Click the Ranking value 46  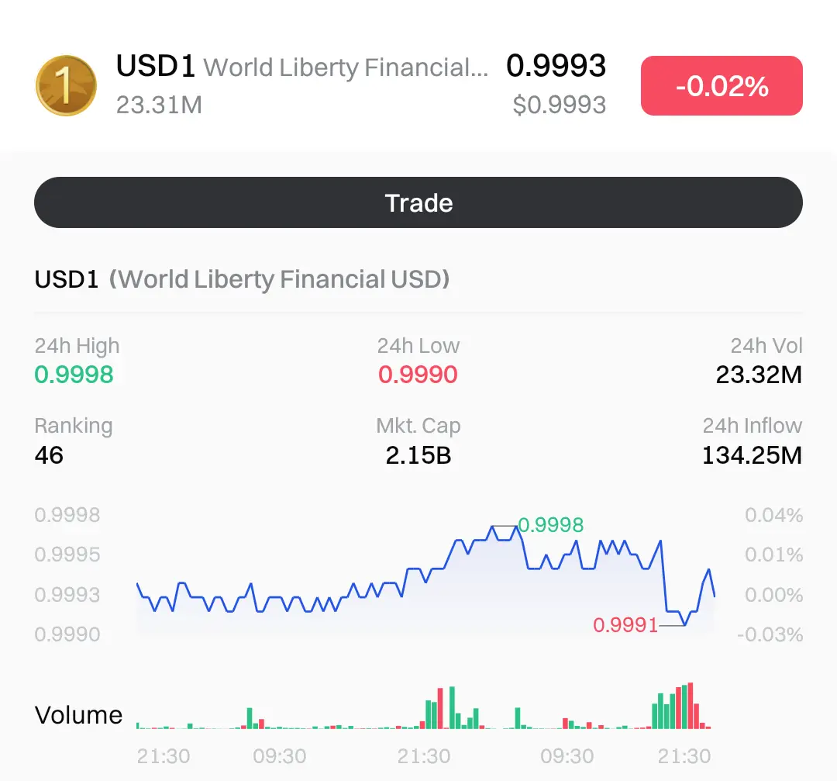49,454
